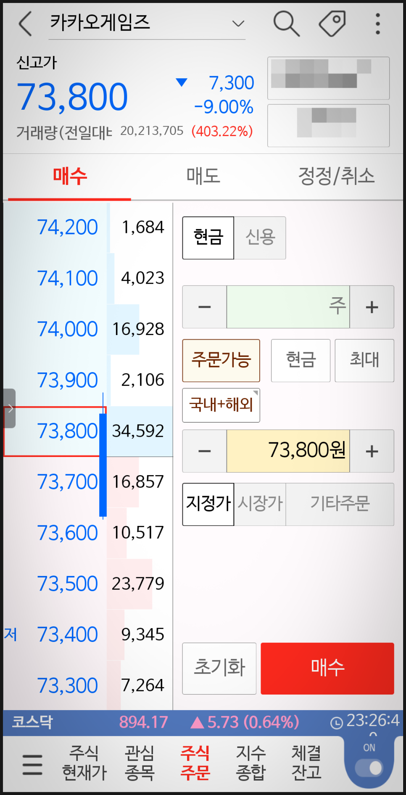Tap the red 매수 buy button
The image size is (406, 795).
[327, 668]
